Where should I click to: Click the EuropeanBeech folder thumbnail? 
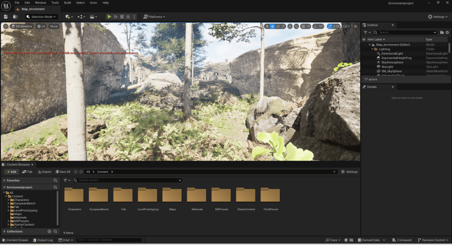click(x=98, y=195)
